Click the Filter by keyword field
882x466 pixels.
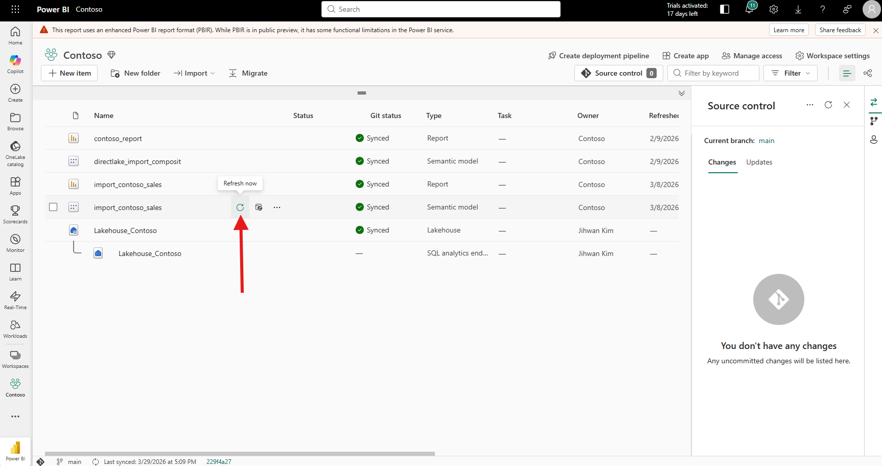713,73
